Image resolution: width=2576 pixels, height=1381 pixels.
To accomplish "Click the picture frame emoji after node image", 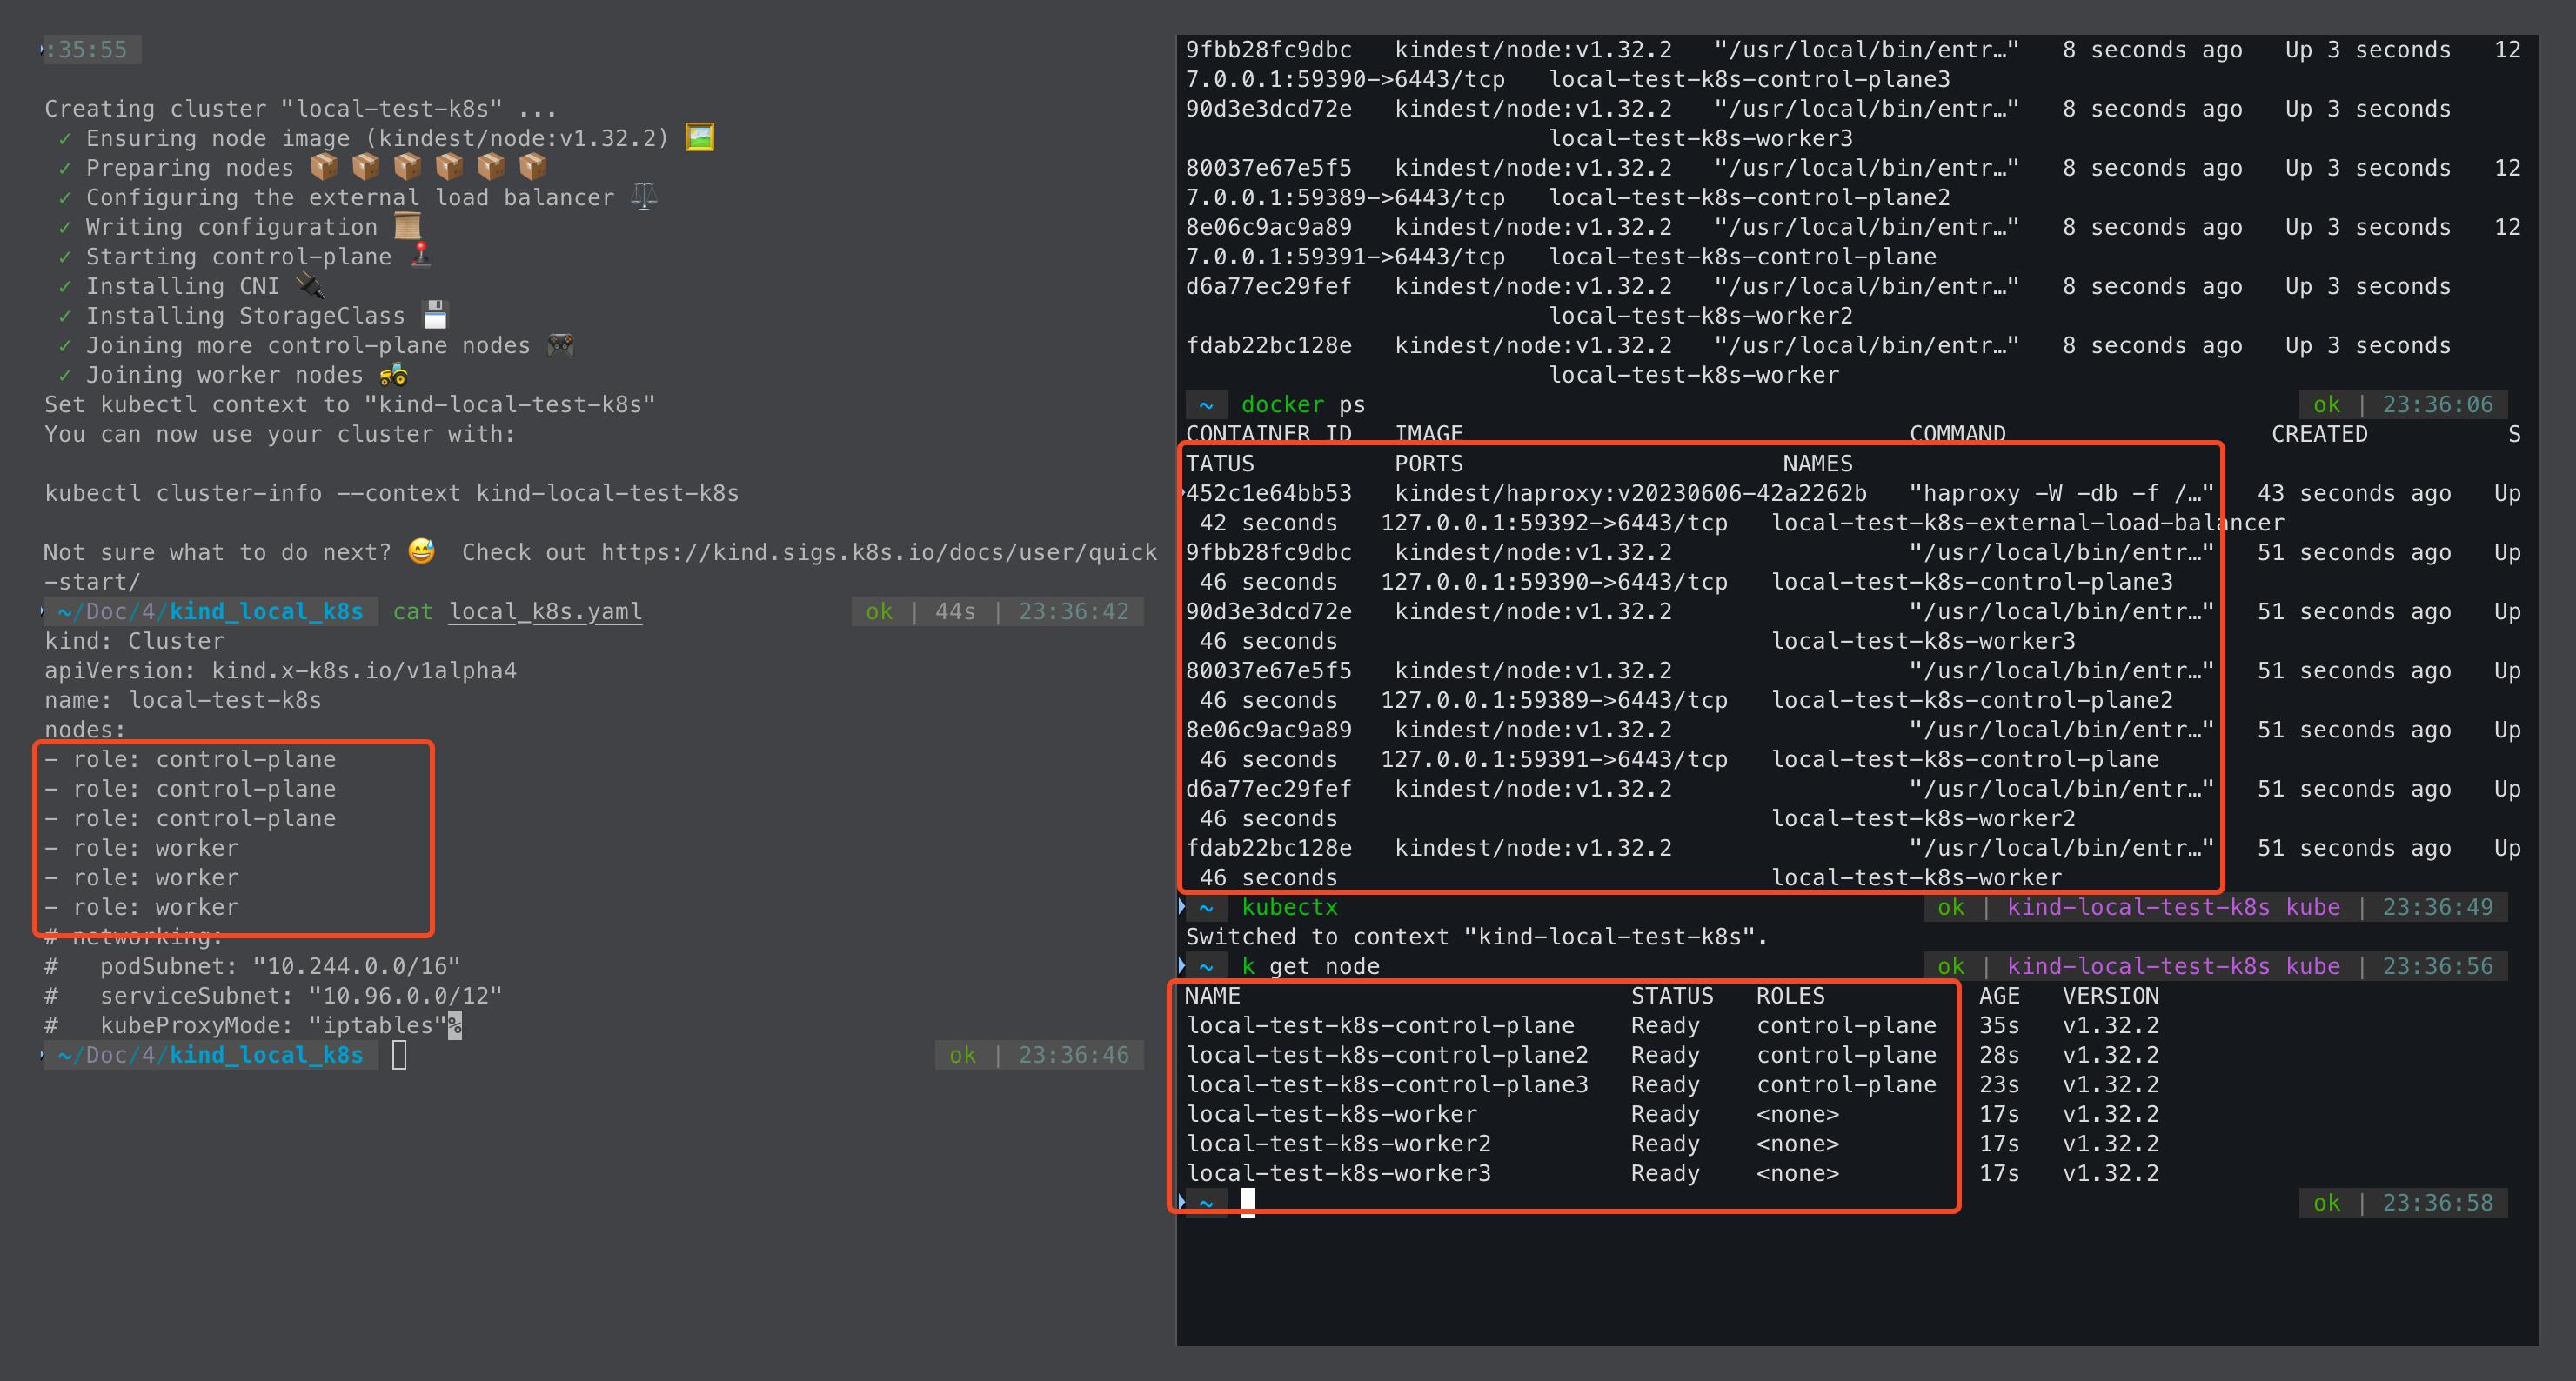I will tap(699, 137).
